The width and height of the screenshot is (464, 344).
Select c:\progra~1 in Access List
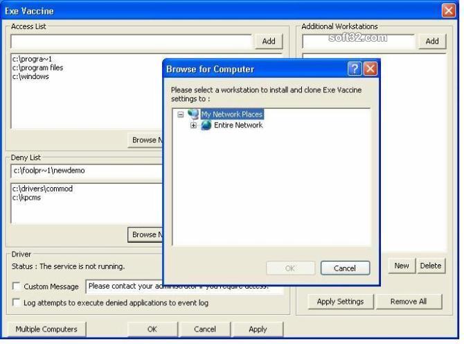click(x=33, y=59)
